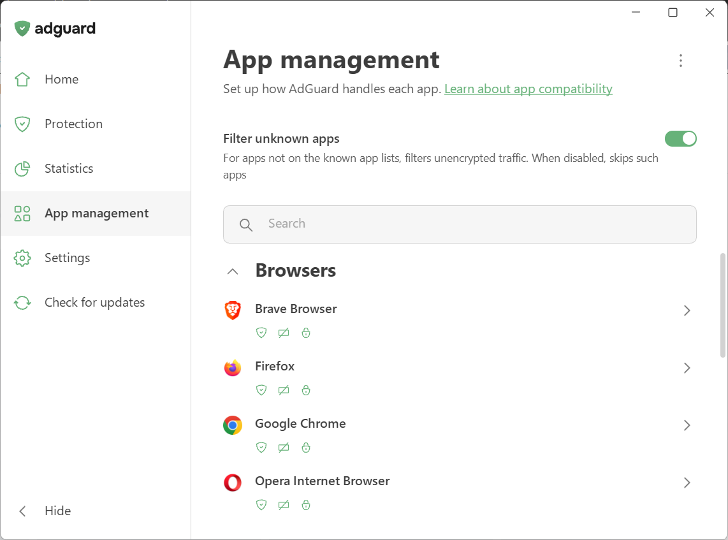
Task: Click the AdGuard shield logo
Action: (x=22, y=29)
